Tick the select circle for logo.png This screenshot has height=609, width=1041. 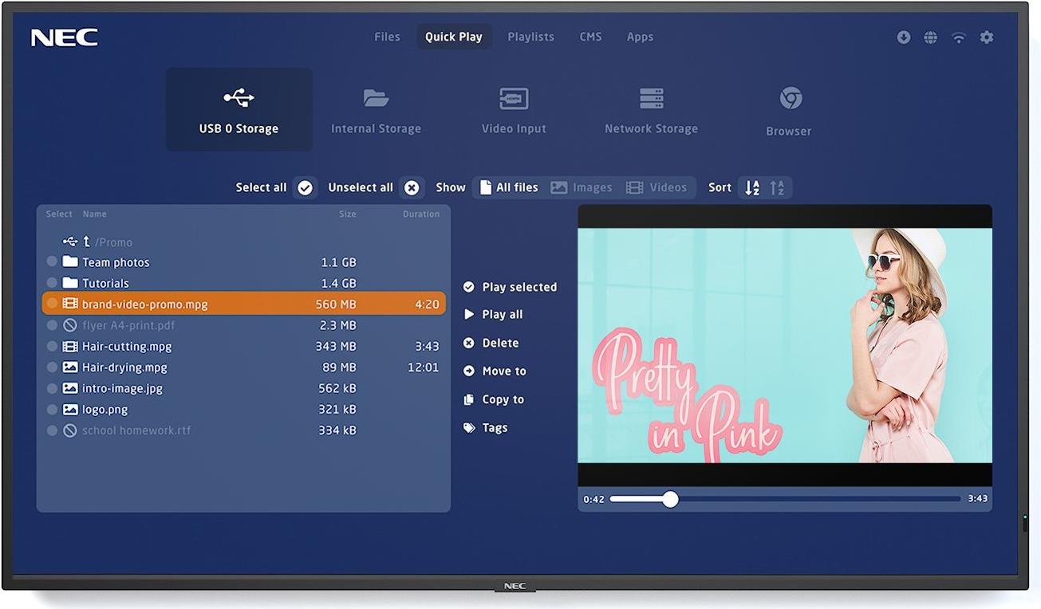[52, 410]
